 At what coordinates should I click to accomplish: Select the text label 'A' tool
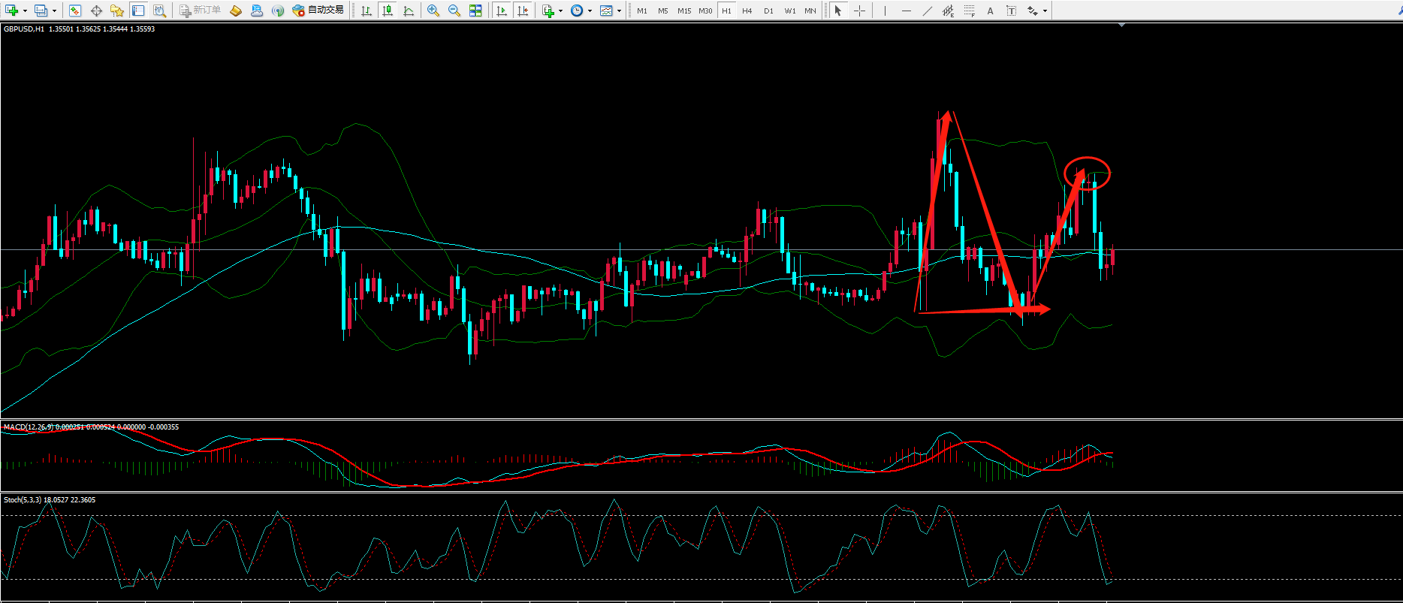click(990, 11)
